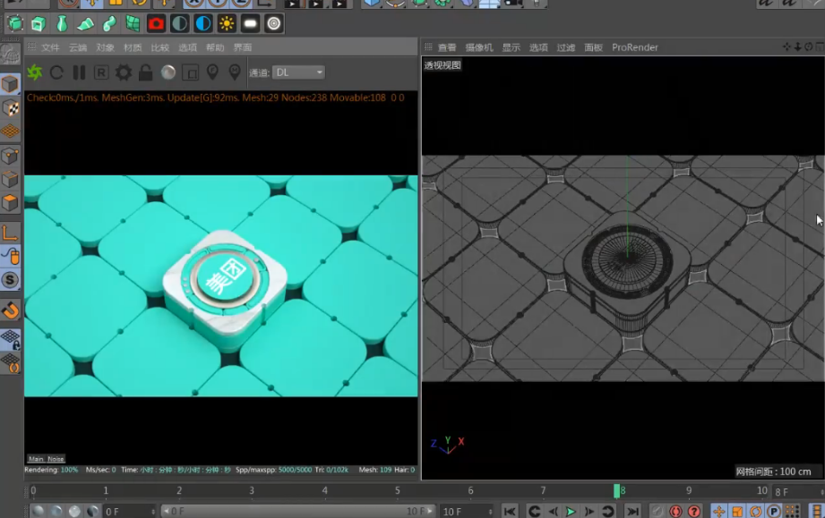This screenshot has width=825, height=518.
Task: Click the restart render circular arrow icon
Action: pos(57,72)
